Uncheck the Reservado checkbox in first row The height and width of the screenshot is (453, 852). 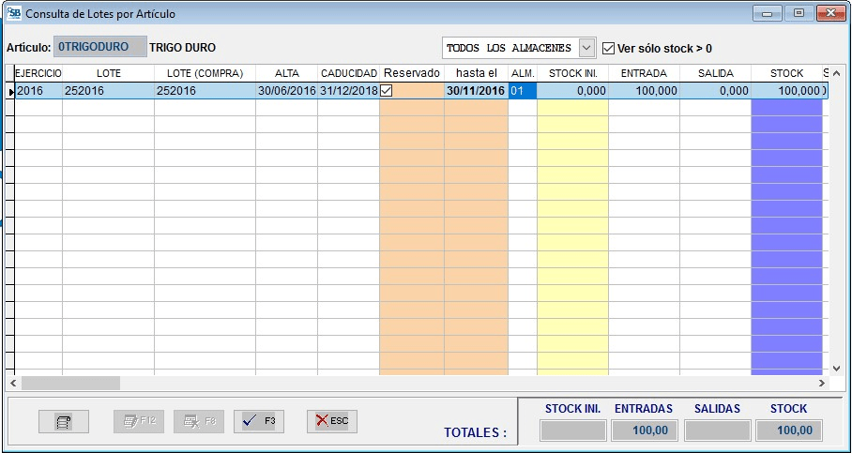(386, 91)
